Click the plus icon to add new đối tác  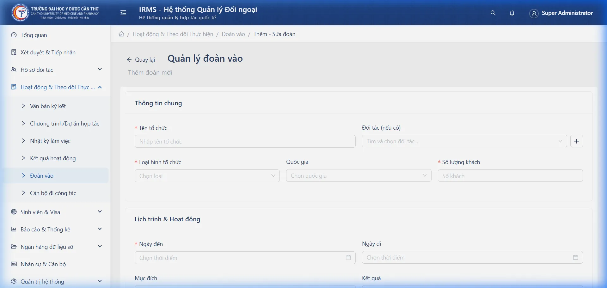(x=577, y=141)
